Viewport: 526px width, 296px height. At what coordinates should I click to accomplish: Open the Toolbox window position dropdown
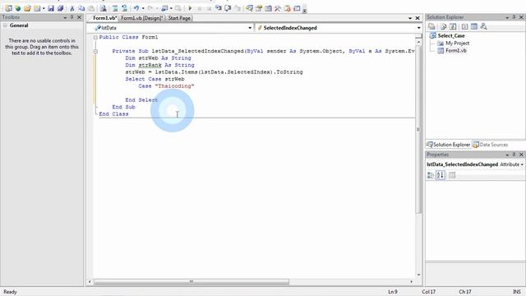pos(65,17)
